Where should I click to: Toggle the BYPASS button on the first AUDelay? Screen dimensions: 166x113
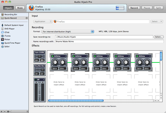[62, 68]
